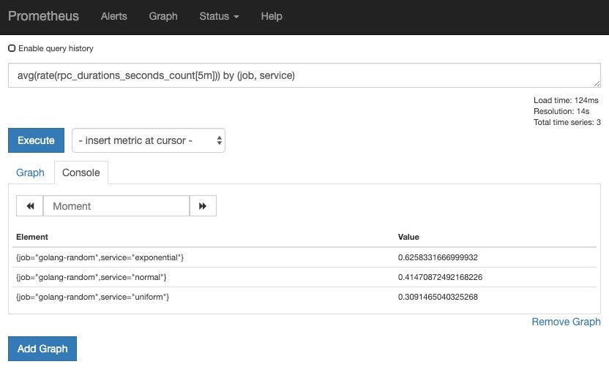This screenshot has height=375, width=609.
Task: Go to Graph in the top navbar
Action: click(162, 16)
